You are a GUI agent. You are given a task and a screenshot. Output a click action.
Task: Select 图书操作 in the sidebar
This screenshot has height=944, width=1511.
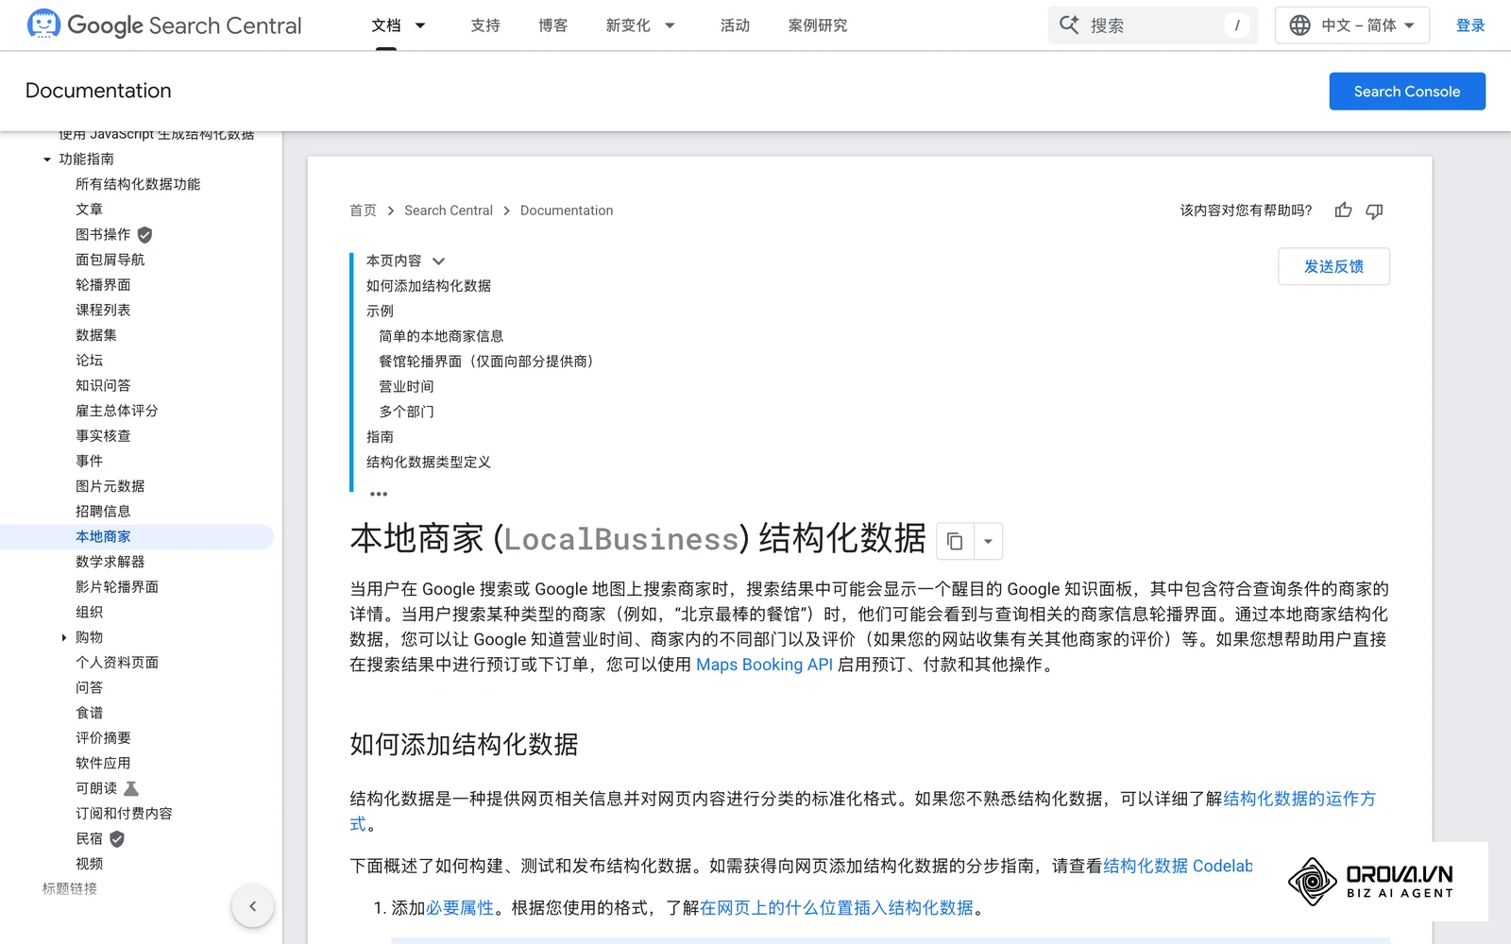[103, 235]
